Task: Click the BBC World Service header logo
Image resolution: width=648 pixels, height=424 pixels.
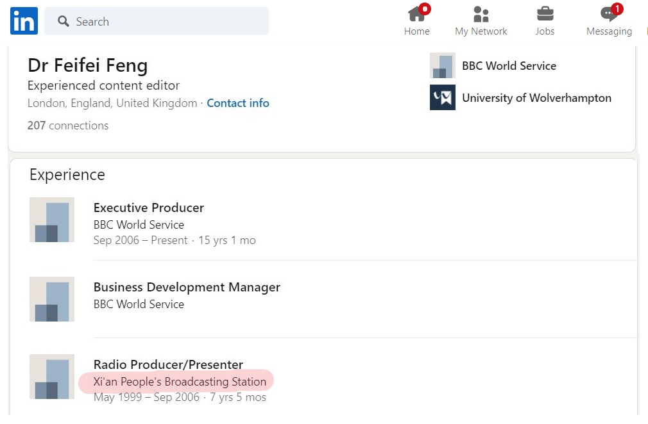Action: 443,65
